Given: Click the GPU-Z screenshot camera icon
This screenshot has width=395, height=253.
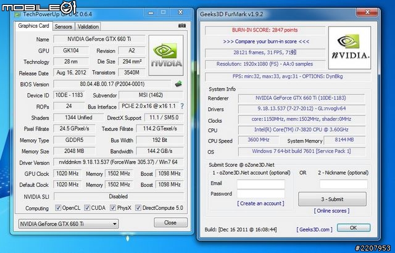Looking at the screenshot, I should tap(182, 26).
